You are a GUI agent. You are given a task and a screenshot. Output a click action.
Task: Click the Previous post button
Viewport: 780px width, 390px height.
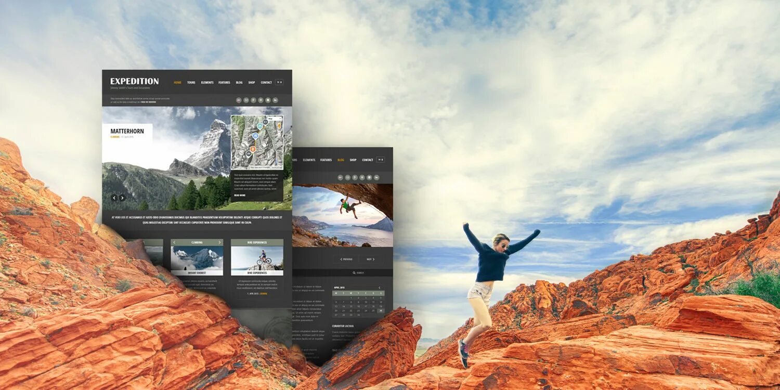[346, 259]
